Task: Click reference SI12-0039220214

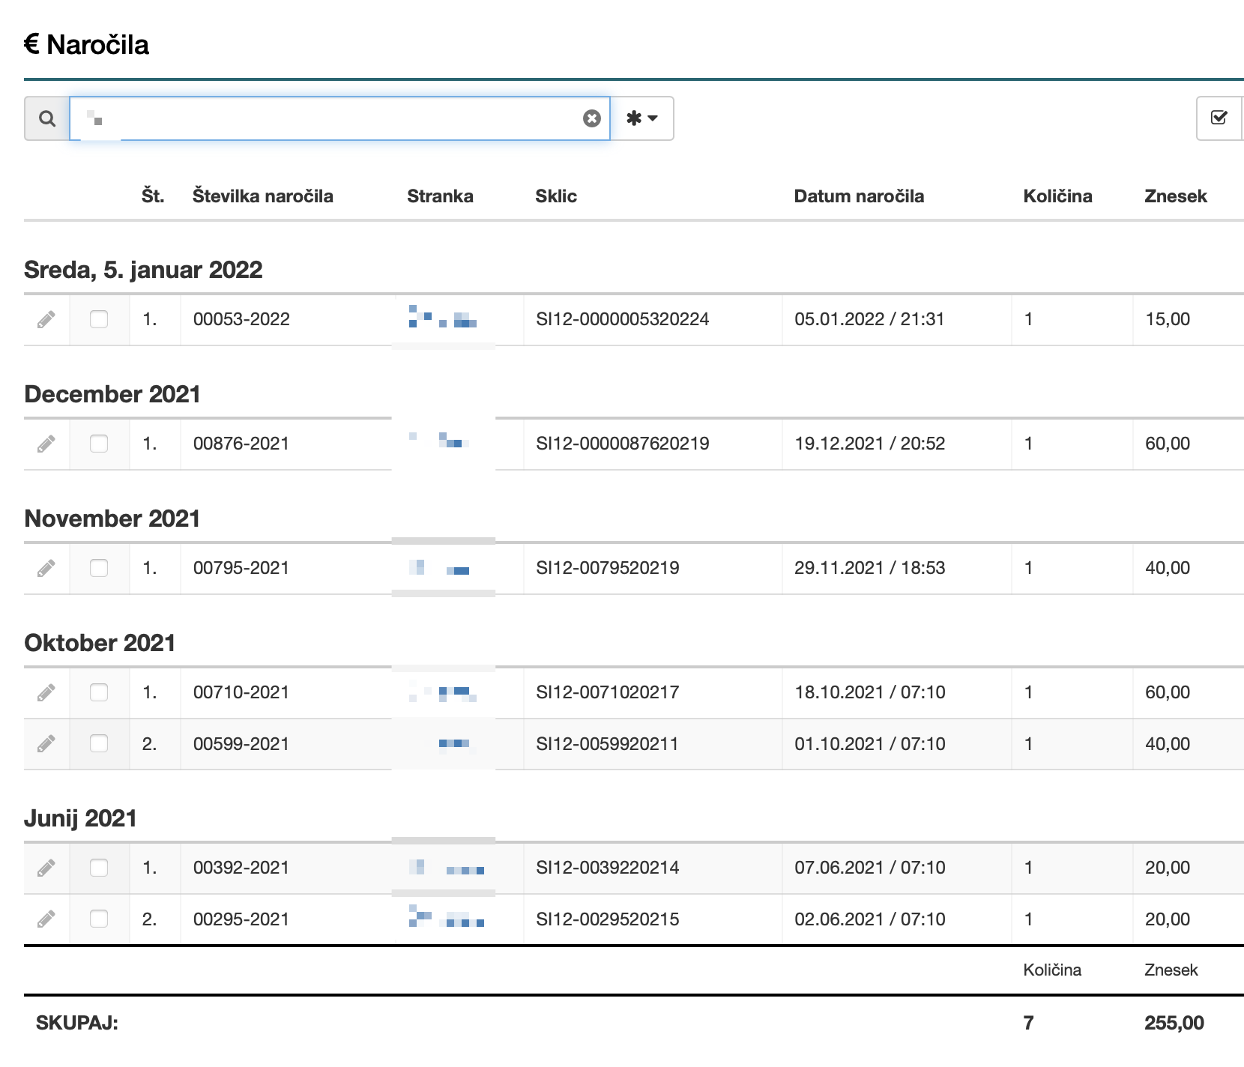Action: (608, 868)
